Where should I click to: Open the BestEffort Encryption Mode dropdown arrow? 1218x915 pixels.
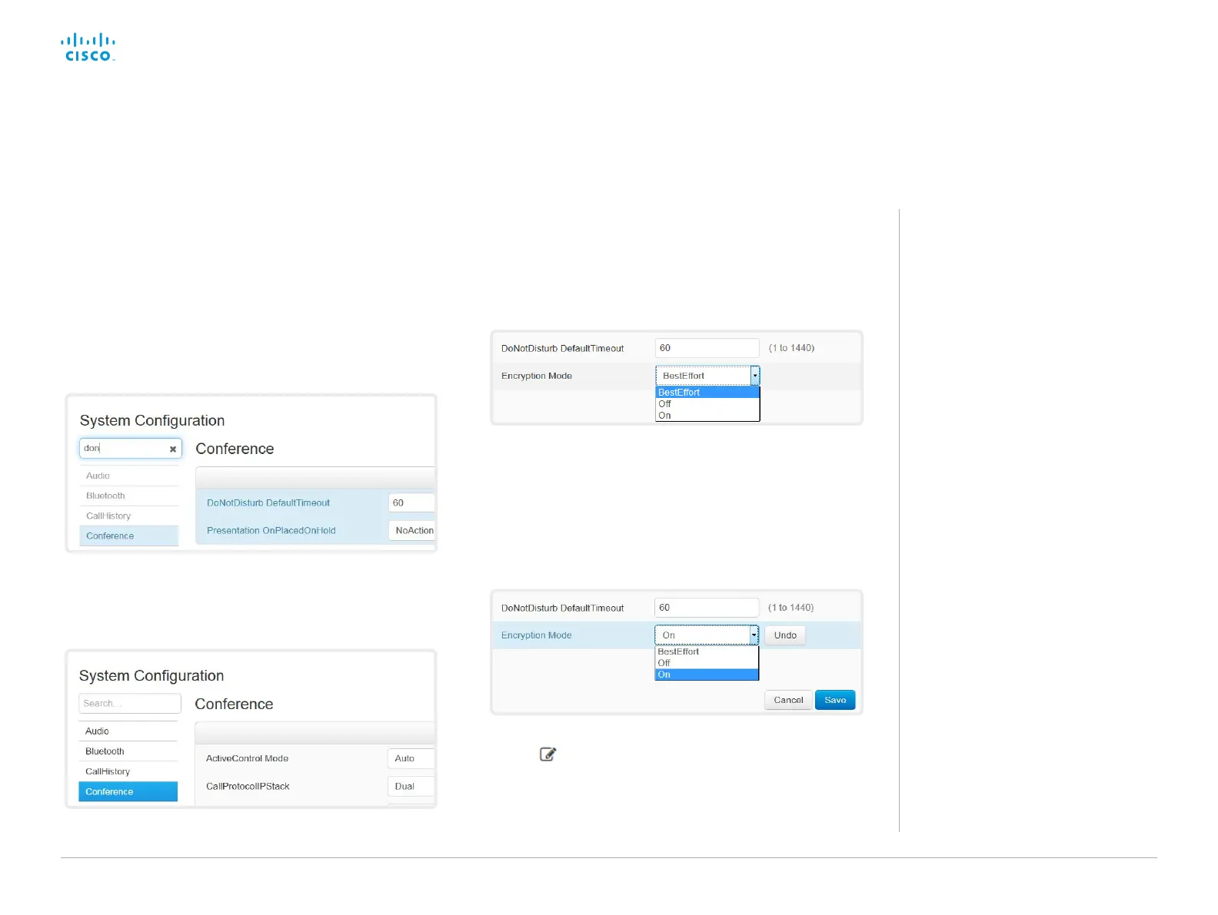click(x=755, y=376)
